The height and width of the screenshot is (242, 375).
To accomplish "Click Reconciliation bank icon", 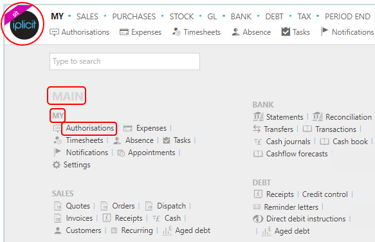I will click(317, 116).
